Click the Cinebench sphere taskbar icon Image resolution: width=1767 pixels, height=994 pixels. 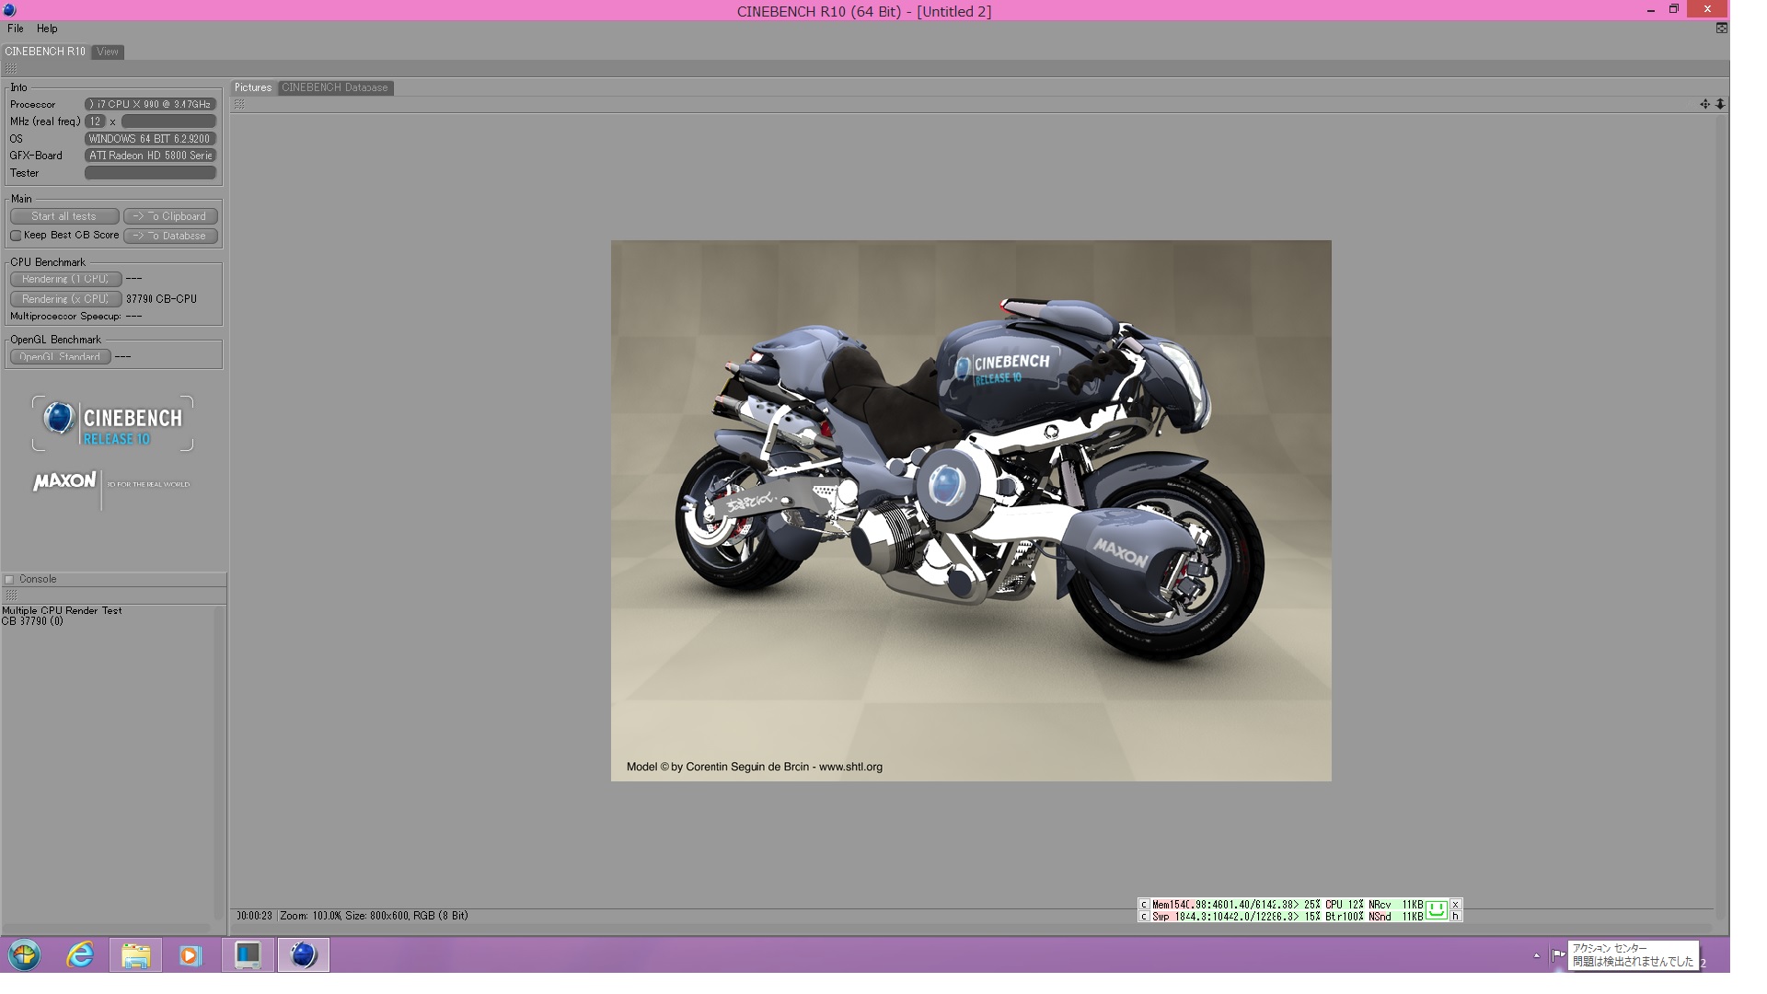[x=304, y=955]
